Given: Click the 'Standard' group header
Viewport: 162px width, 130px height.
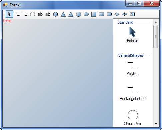Looking at the screenshot, I should click(x=125, y=22).
